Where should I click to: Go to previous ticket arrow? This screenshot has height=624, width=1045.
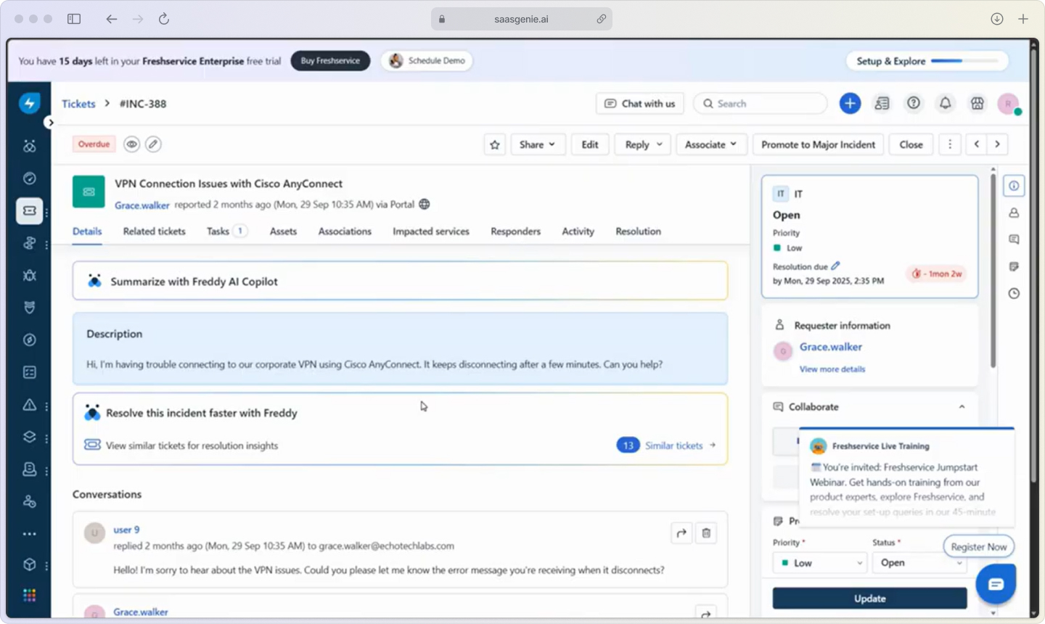977,144
